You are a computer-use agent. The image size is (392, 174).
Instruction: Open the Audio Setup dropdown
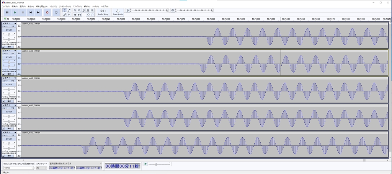[x=103, y=12]
